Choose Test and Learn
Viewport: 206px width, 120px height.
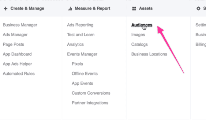[x=81, y=35]
